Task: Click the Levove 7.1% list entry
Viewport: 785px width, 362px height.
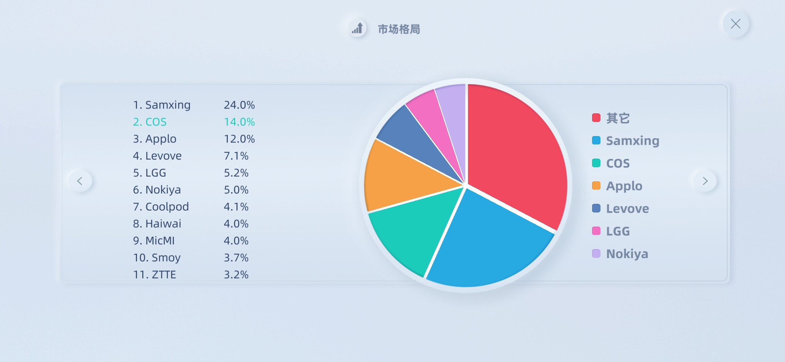Action: [x=191, y=156]
